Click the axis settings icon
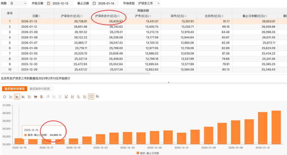 [79, 97]
